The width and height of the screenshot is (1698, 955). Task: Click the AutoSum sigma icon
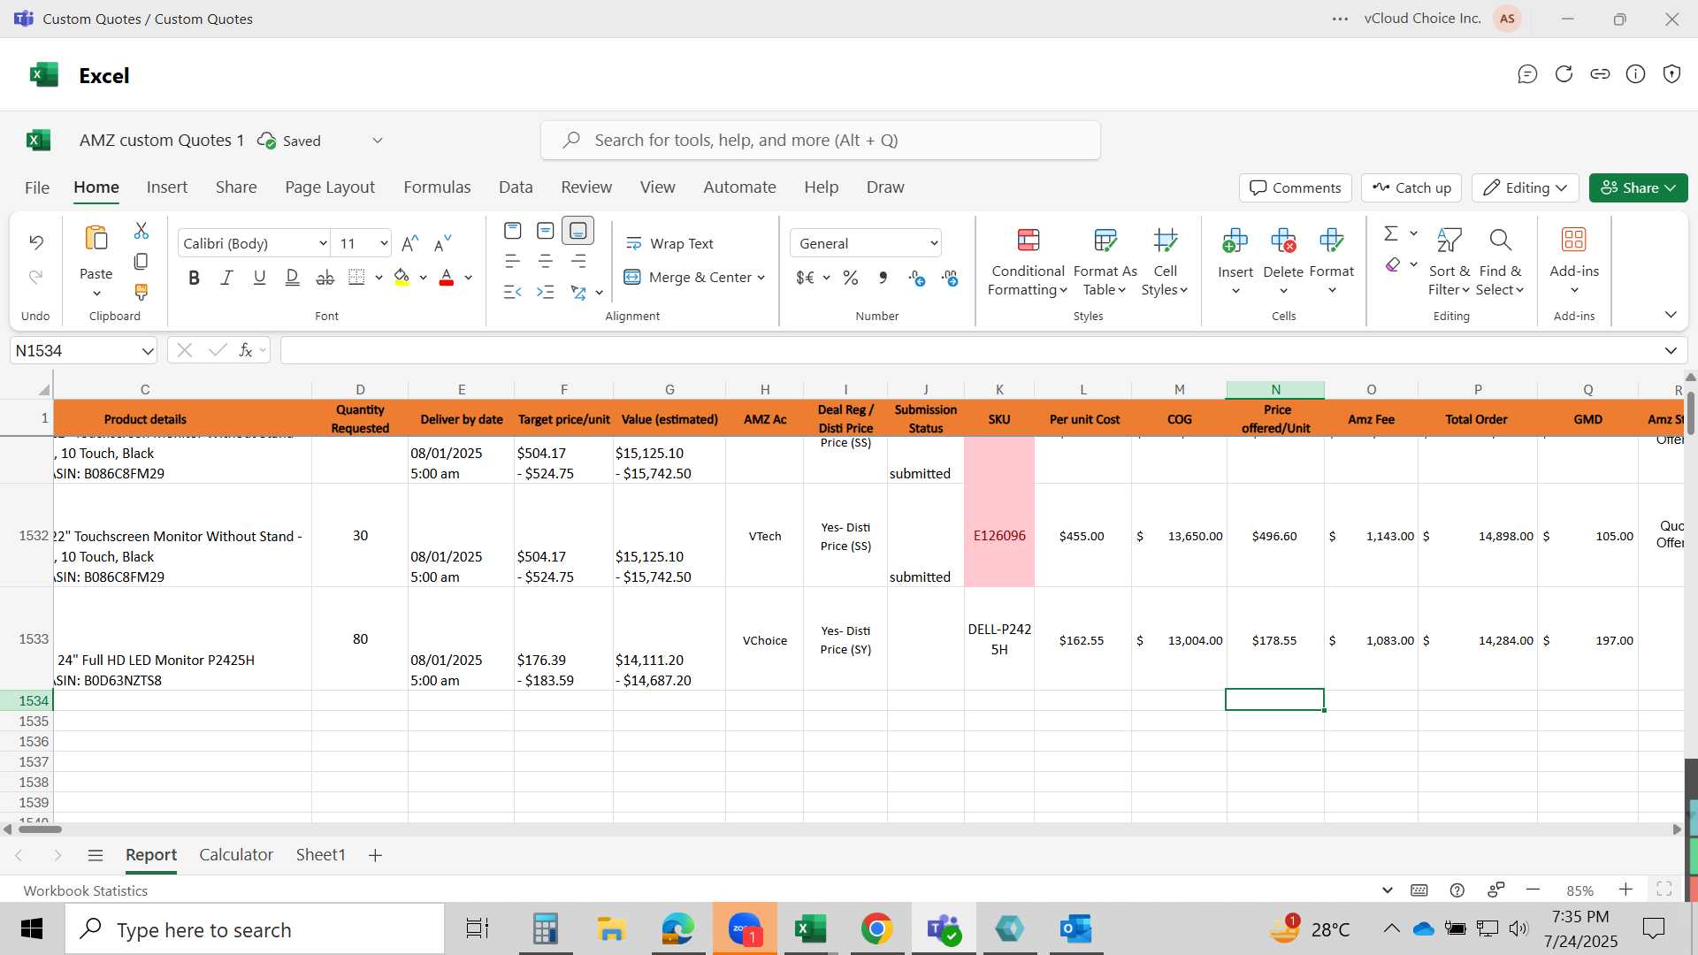pyautogui.click(x=1391, y=233)
